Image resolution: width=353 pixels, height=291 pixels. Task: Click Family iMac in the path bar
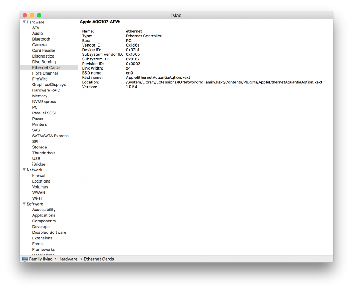[41, 259]
